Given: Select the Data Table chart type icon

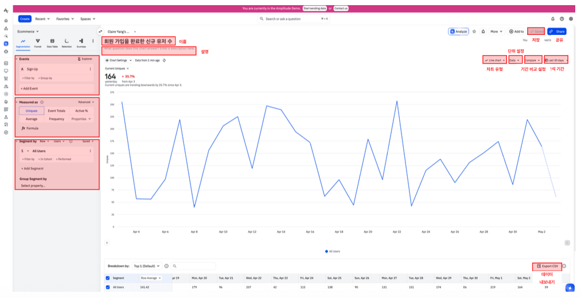Looking at the screenshot, I should [x=52, y=43].
